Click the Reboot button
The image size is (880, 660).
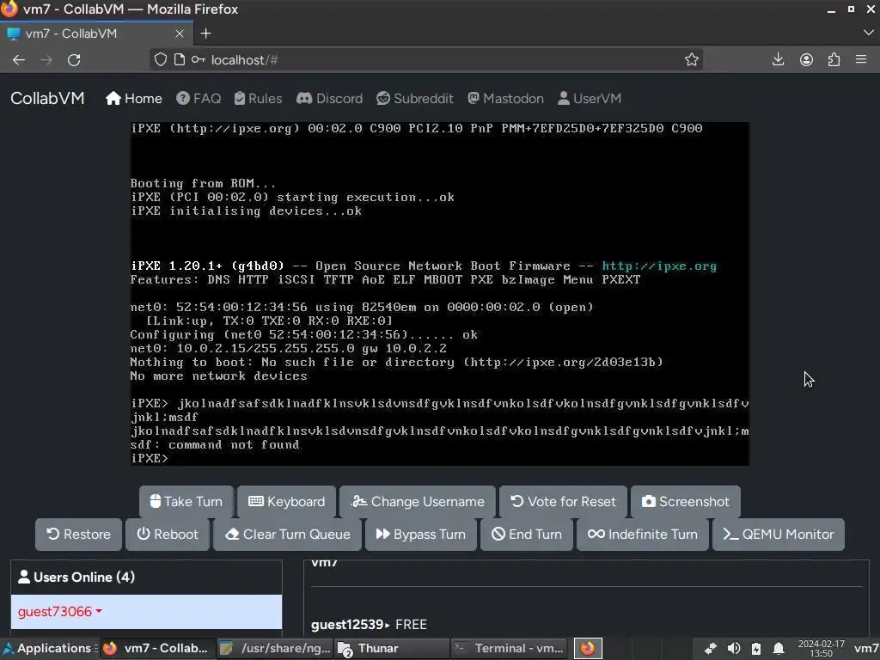click(168, 535)
